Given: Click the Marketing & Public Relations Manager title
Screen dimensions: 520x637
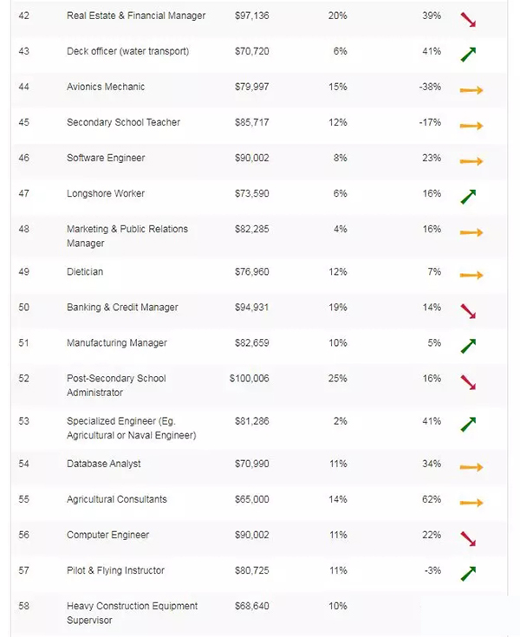Looking at the screenshot, I should 127,236.
